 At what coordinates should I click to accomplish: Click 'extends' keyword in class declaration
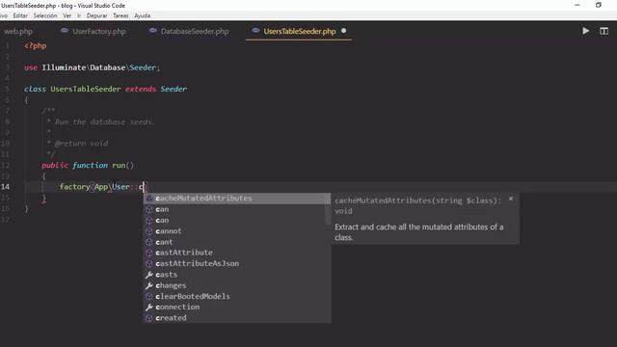[141, 90]
